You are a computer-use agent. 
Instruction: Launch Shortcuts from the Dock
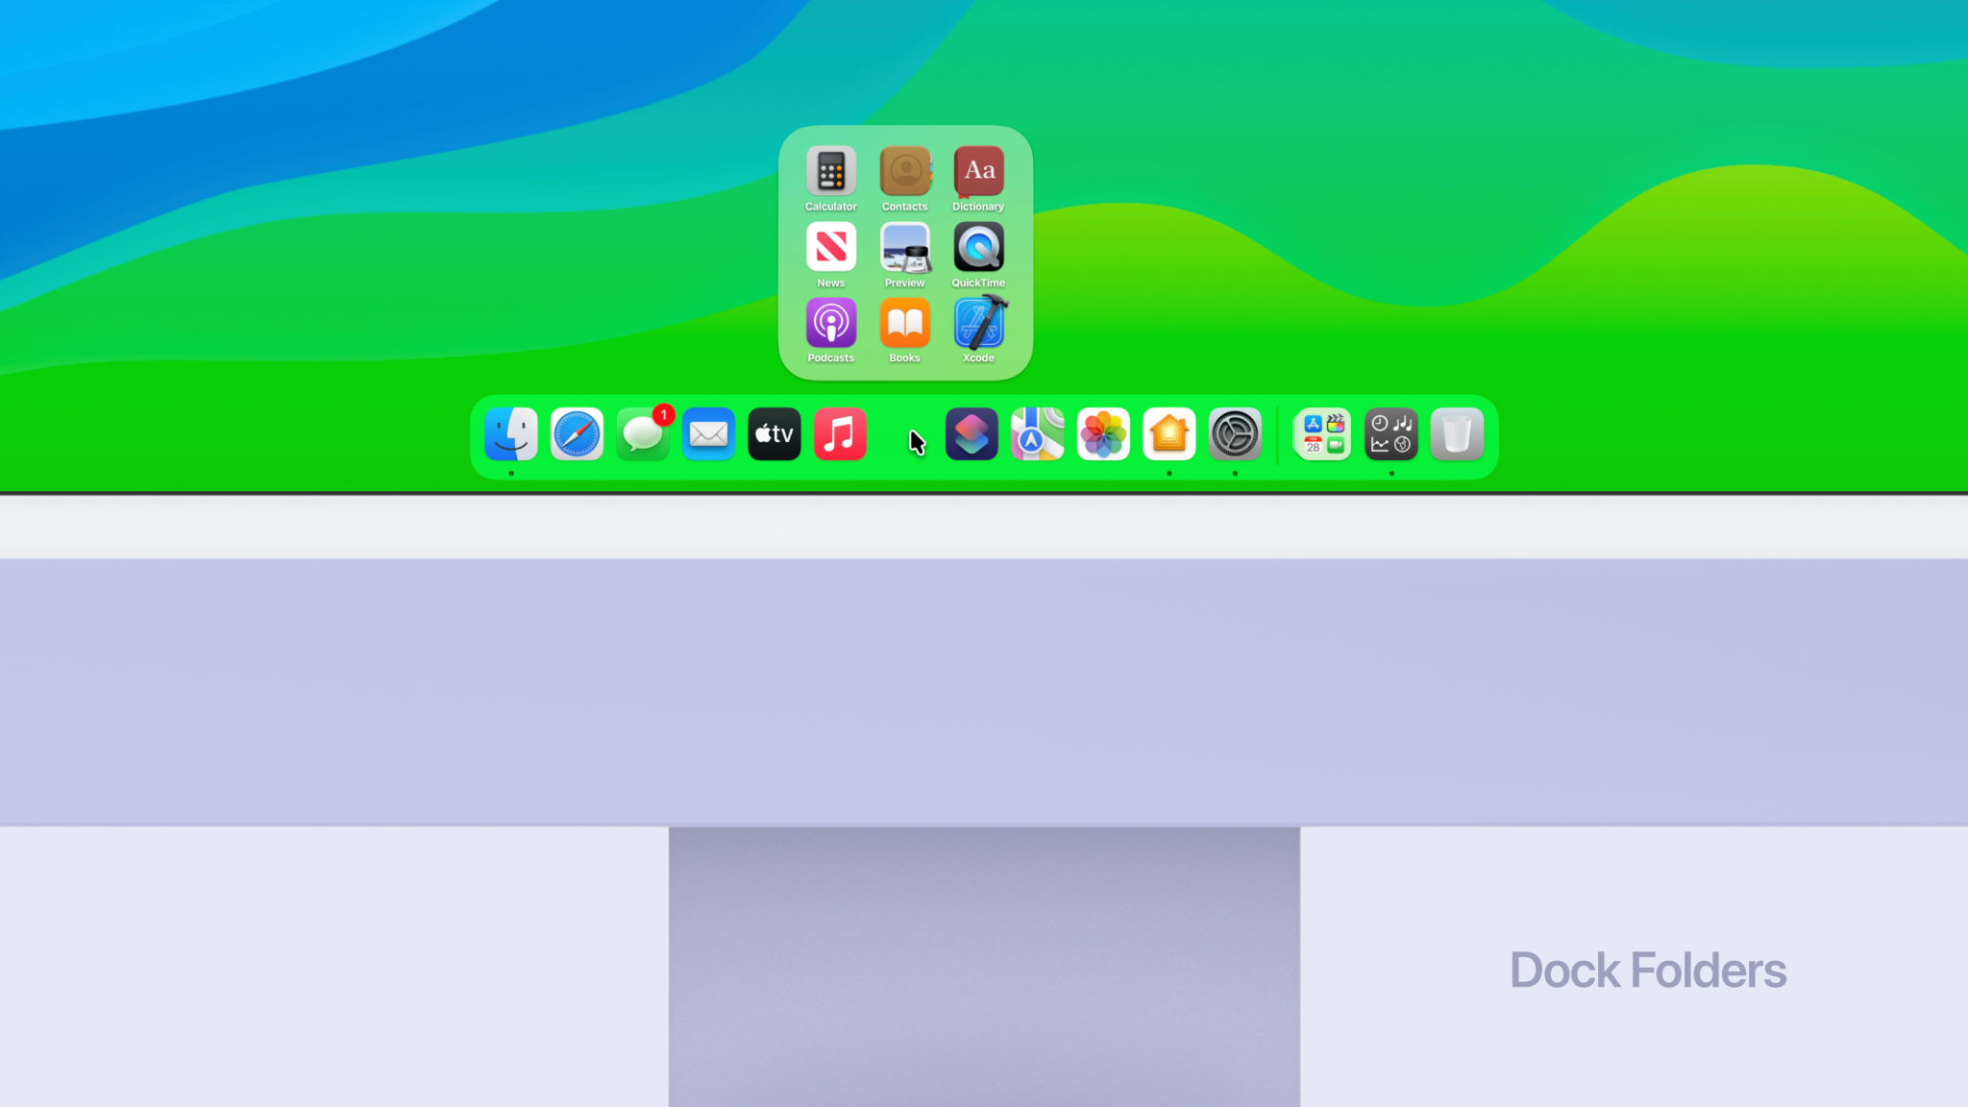pyautogui.click(x=972, y=434)
